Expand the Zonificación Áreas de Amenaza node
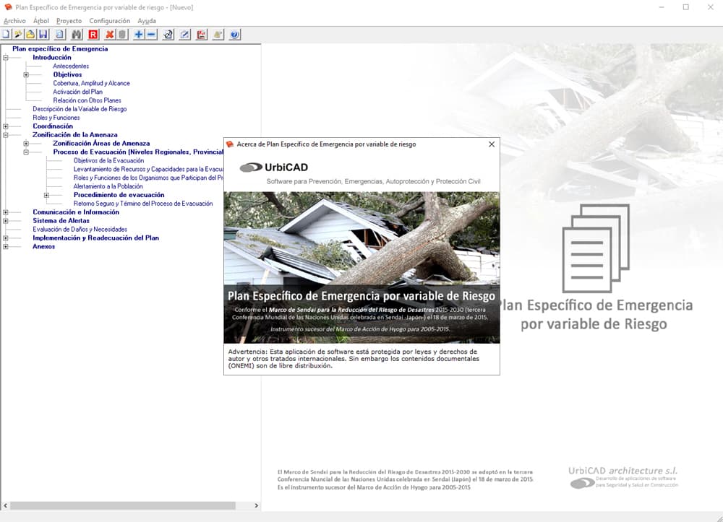Screen dimensions: 723x522 26,144
